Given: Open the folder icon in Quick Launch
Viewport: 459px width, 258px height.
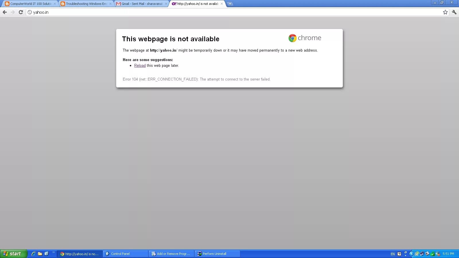Looking at the screenshot, I should coord(40,254).
